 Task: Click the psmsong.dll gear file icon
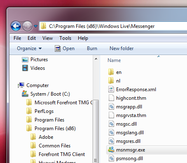coord(111,158)
